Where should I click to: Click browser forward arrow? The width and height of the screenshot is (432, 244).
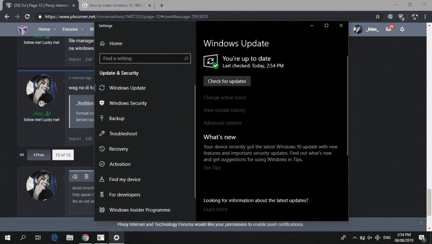[x=17, y=17]
